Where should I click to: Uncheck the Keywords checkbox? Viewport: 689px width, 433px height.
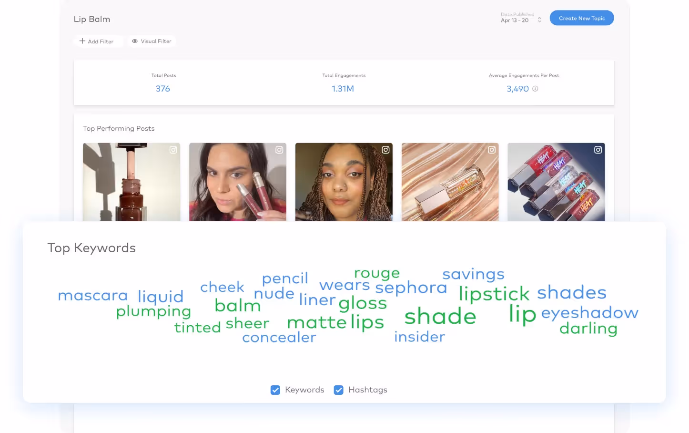tap(275, 390)
